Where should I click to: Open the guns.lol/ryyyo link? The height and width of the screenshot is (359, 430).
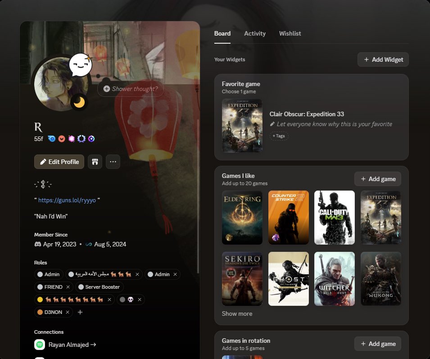click(67, 200)
